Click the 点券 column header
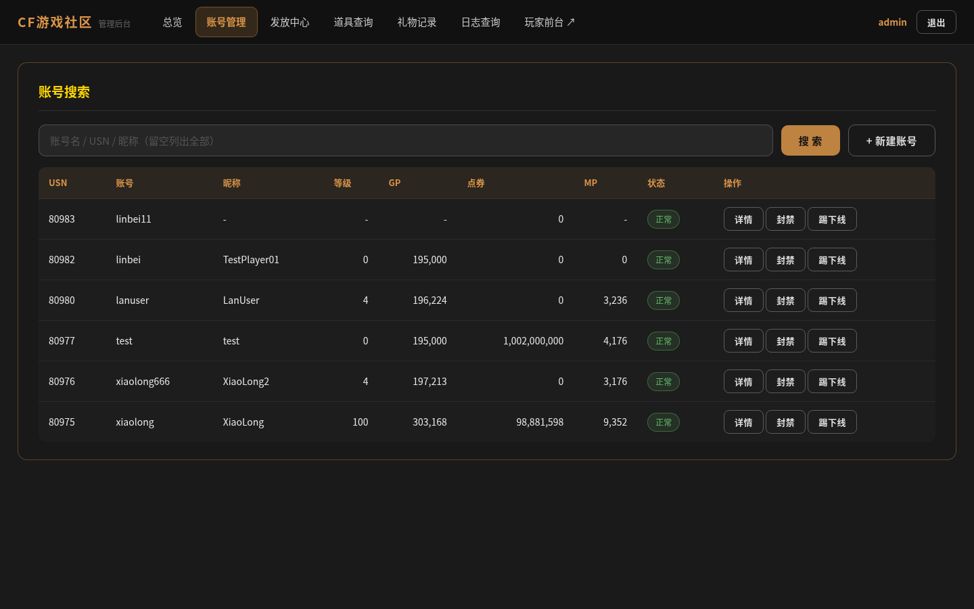The height and width of the screenshot is (609, 974). coord(476,183)
